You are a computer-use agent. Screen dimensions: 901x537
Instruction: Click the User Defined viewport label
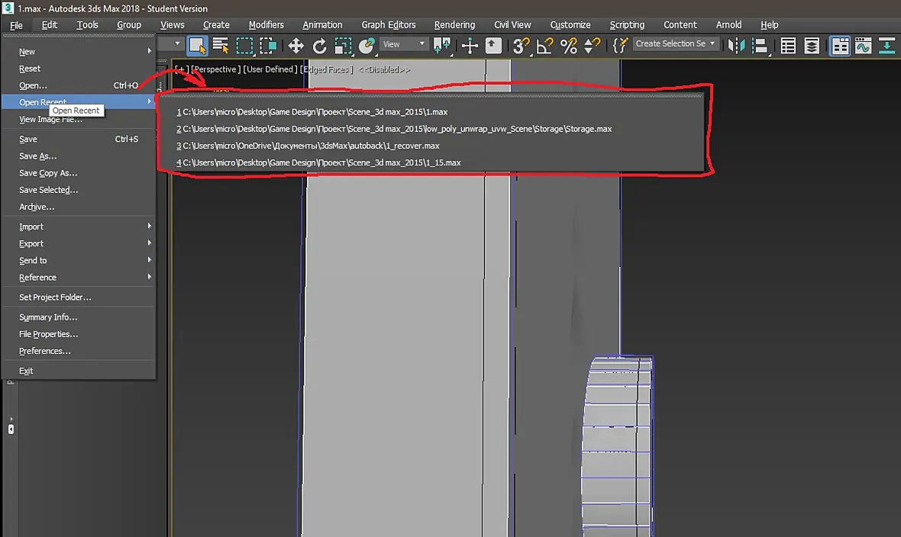pyautogui.click(x=270, y=69)
